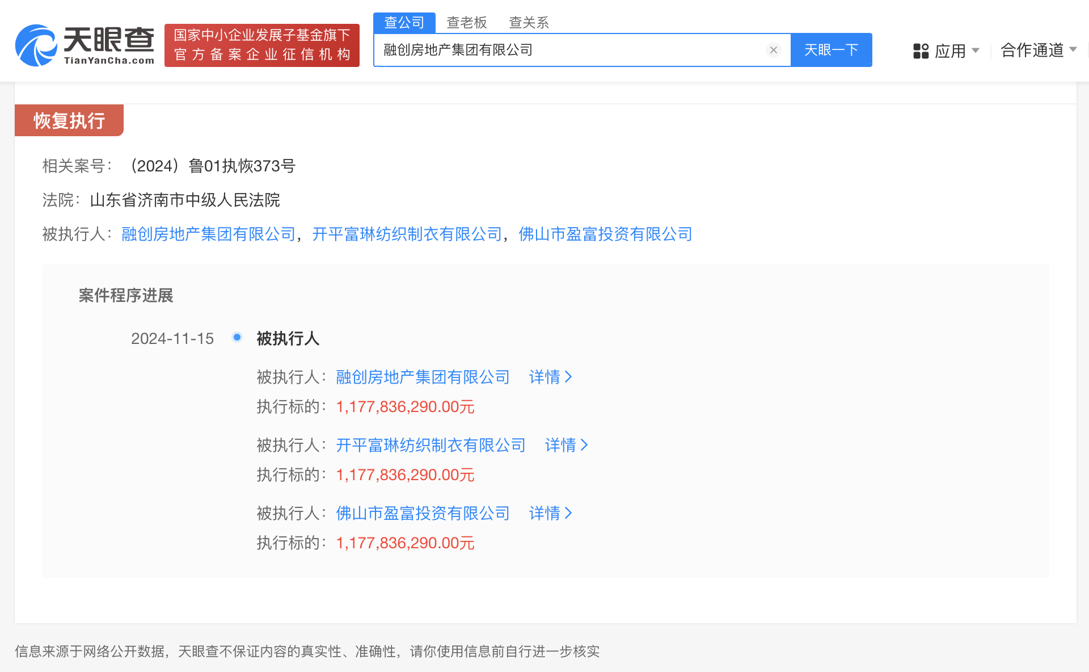This screenshot has width=1089, height=672.
Task: Click the 恢复执行 red label
Action: (69, 120)
